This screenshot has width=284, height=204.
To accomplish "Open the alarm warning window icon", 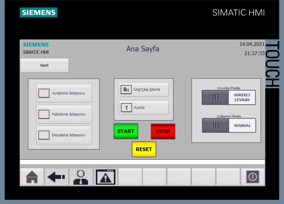I will tap(106, 177).
